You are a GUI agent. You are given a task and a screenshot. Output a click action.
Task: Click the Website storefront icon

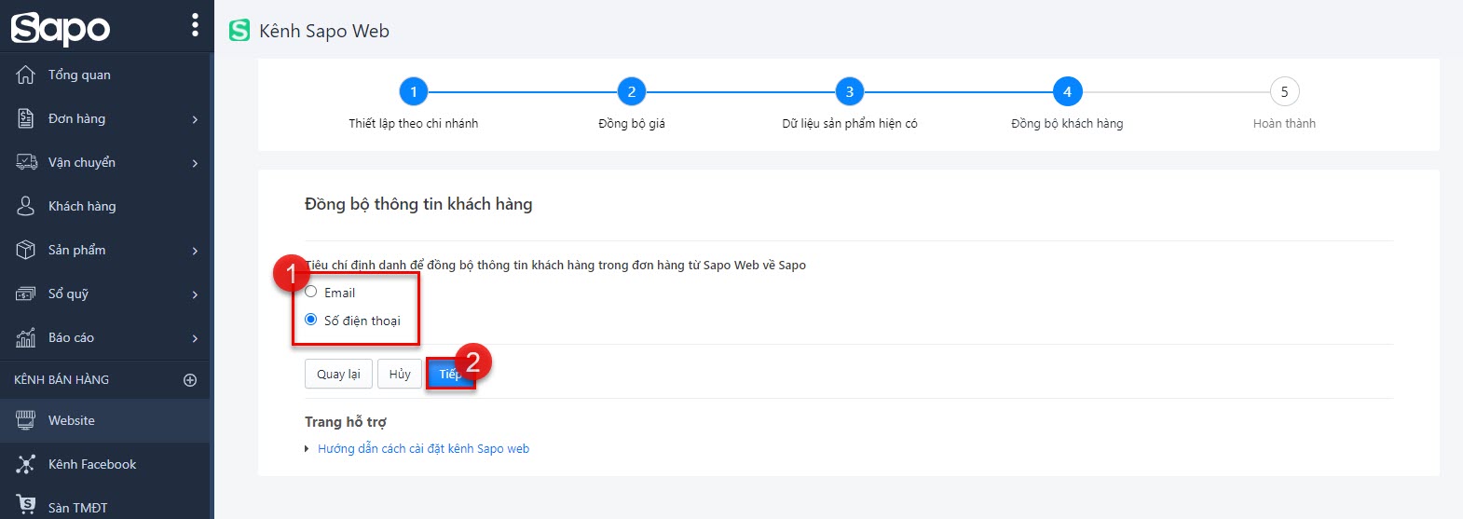pyautogui.click(x=26, y=420)
